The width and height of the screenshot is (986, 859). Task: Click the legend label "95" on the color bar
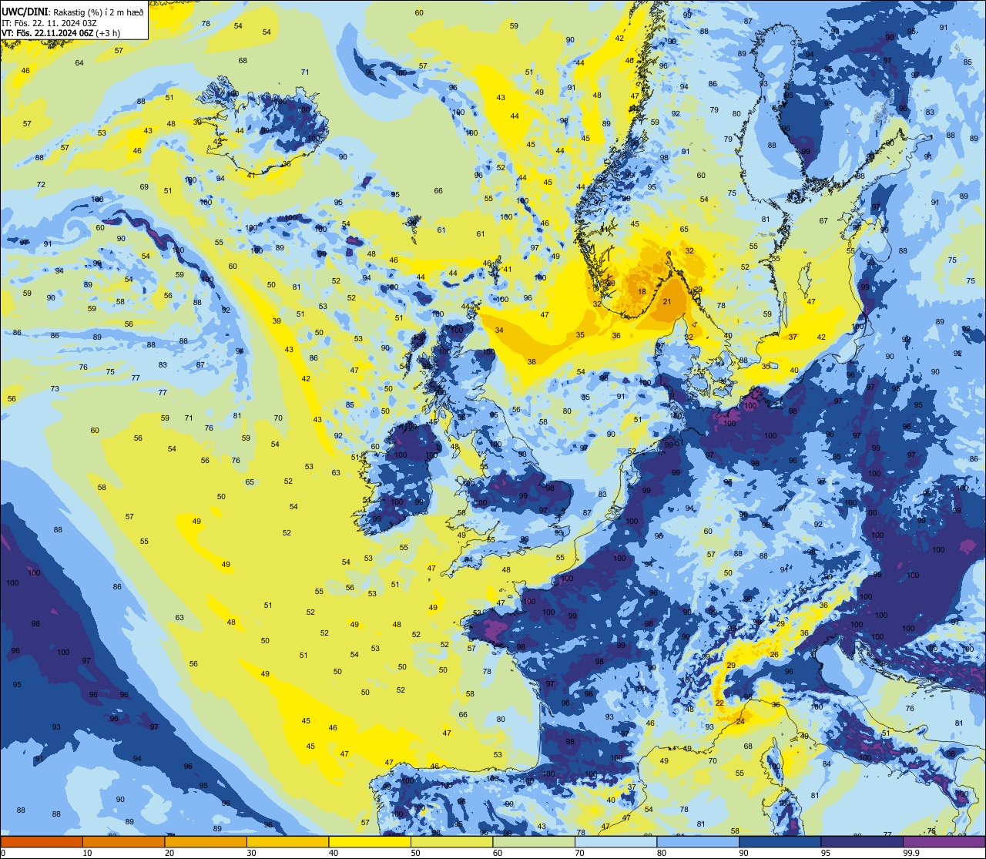(826, 853)
